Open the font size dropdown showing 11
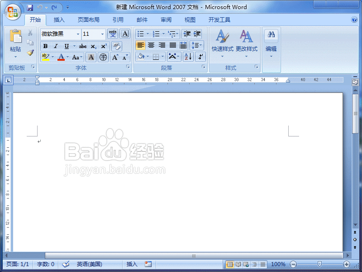 [102, 34]
